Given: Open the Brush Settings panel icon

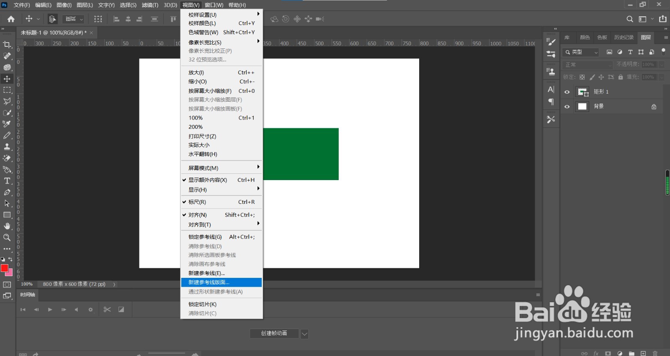Looking at the screenshot, I should 551,42.
